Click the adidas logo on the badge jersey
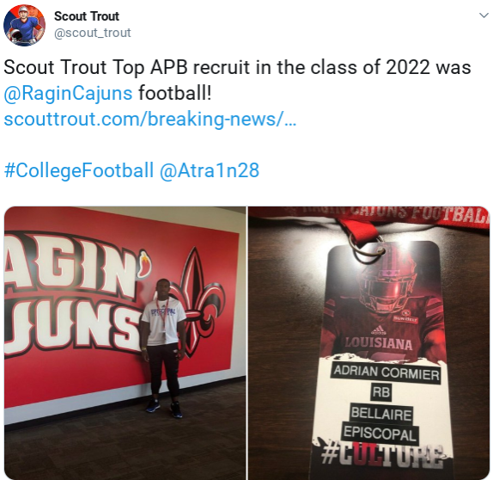This screenshot has width=493, height=480. [379, 330]
